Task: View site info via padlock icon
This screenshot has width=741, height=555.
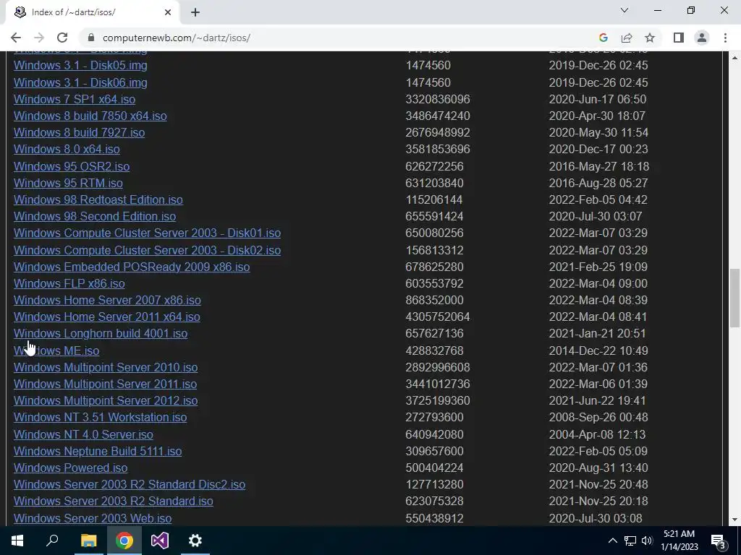Action: (92, 38)
